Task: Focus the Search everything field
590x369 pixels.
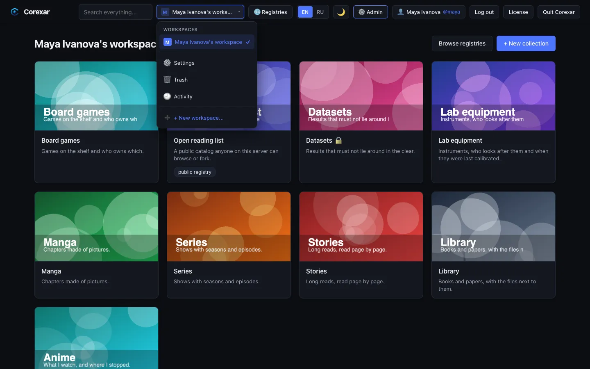Action: click(x=116, y=12)
